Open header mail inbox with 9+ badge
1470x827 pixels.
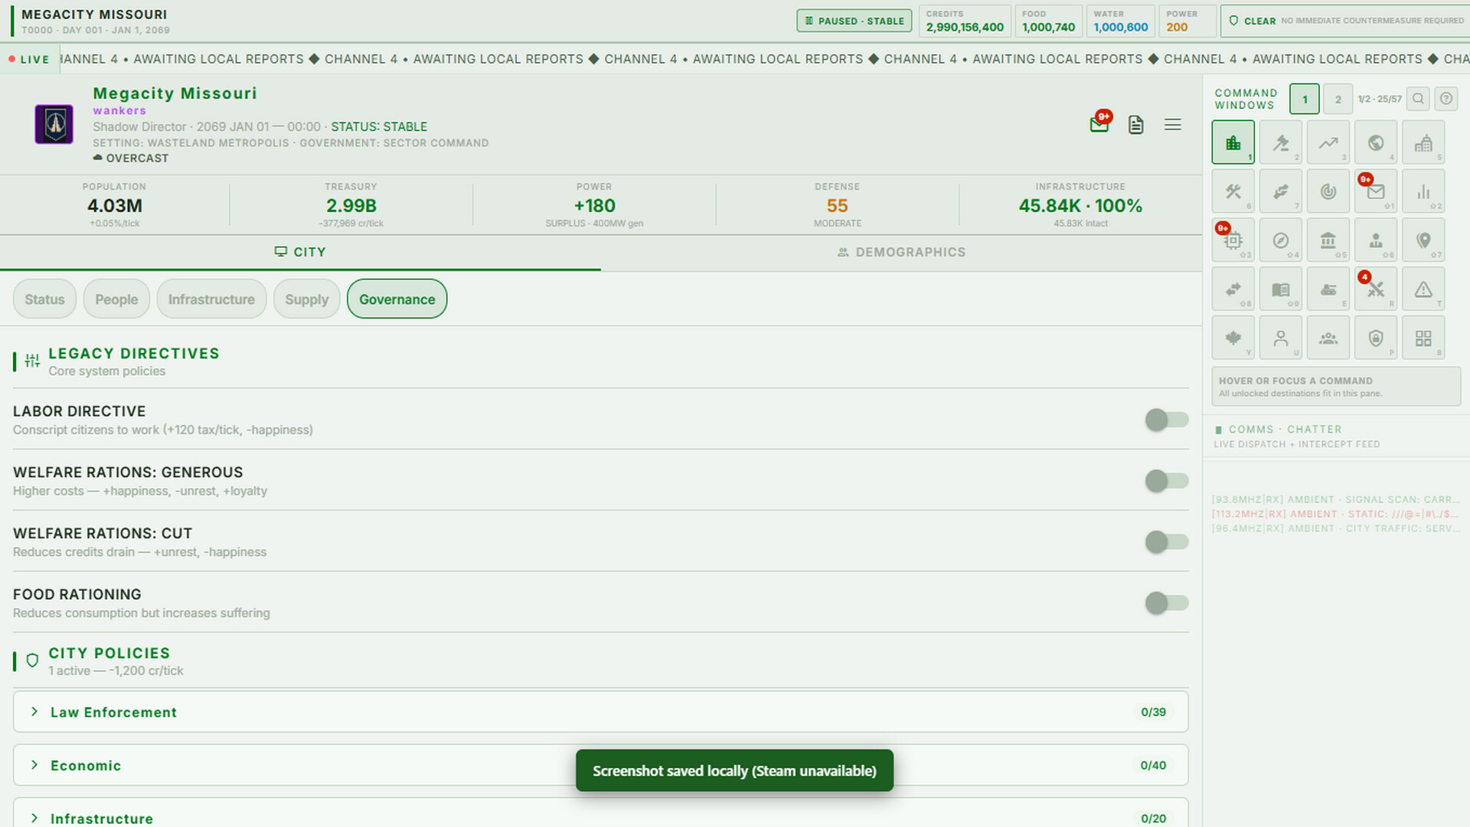[x=1099, y=124]
